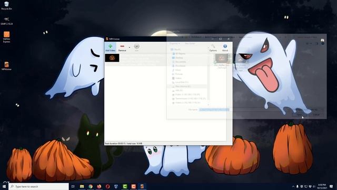Close the MP4 Joiner window
This screenshot has height=190, width=337.
229,39
